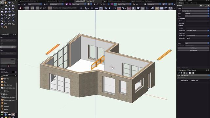Open the Design Layer dropdown in the view bar
This screenshot has height=118, width=210.
point(56,4)
